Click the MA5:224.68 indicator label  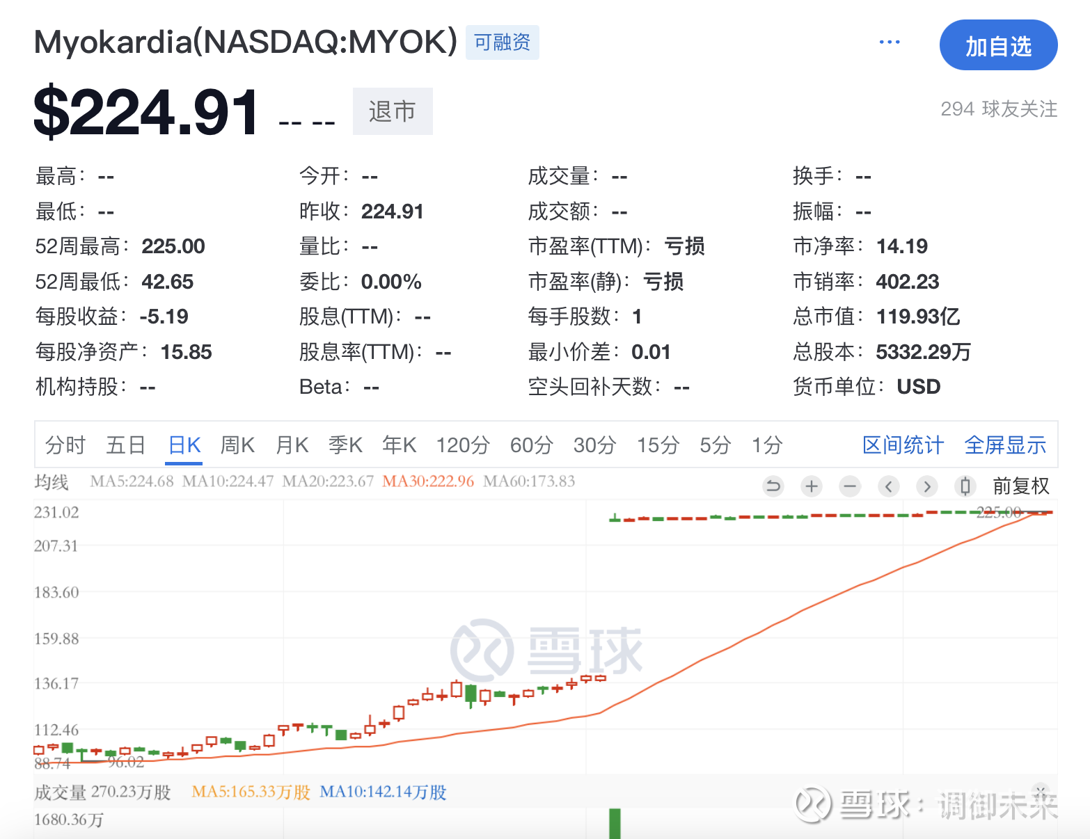coord(132,481)
